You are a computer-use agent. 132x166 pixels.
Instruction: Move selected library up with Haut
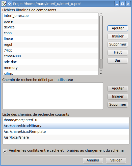coord(118,52)
